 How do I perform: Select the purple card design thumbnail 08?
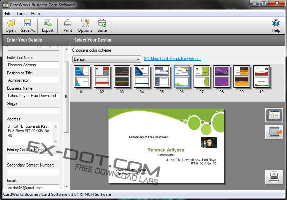click(222, 76)
